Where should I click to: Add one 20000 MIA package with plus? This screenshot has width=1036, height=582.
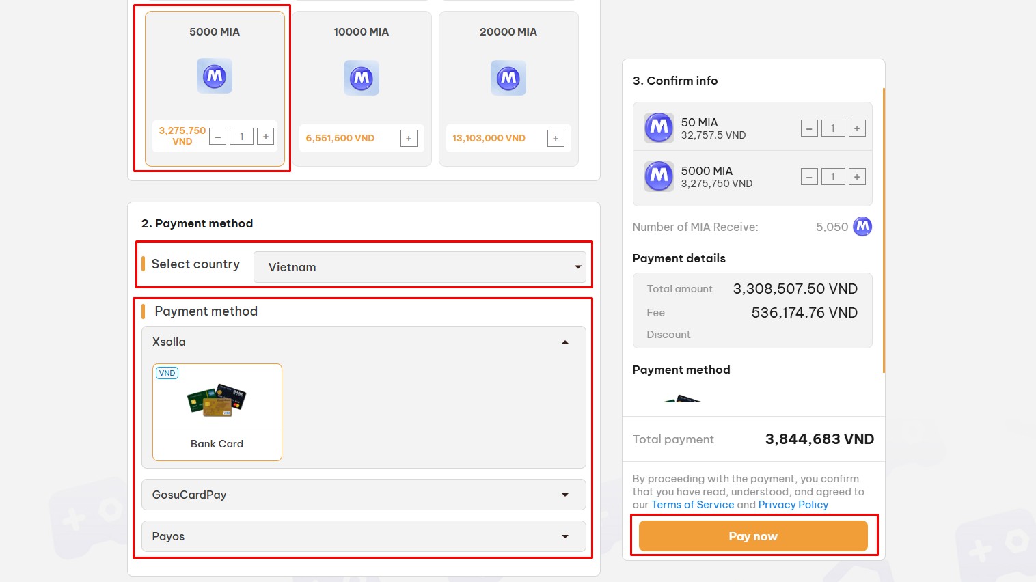tap(556, 139)
